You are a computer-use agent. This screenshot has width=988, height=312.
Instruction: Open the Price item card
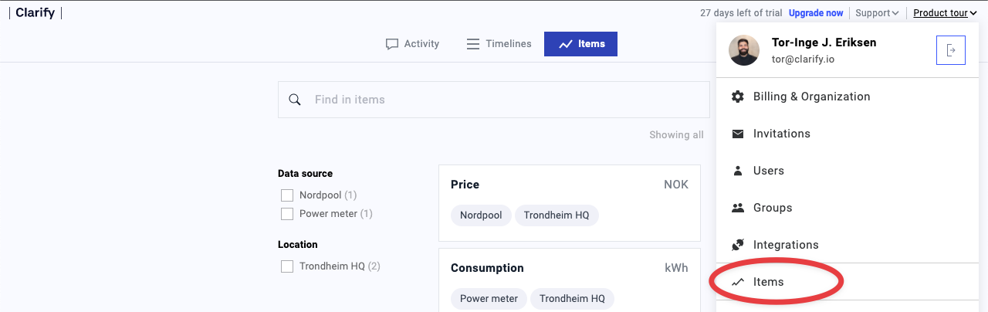coord(570,203)
